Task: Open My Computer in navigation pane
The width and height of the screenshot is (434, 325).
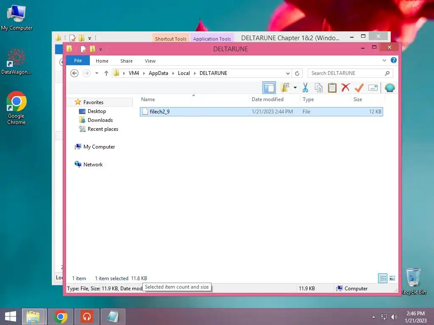Action: (99, 147)
